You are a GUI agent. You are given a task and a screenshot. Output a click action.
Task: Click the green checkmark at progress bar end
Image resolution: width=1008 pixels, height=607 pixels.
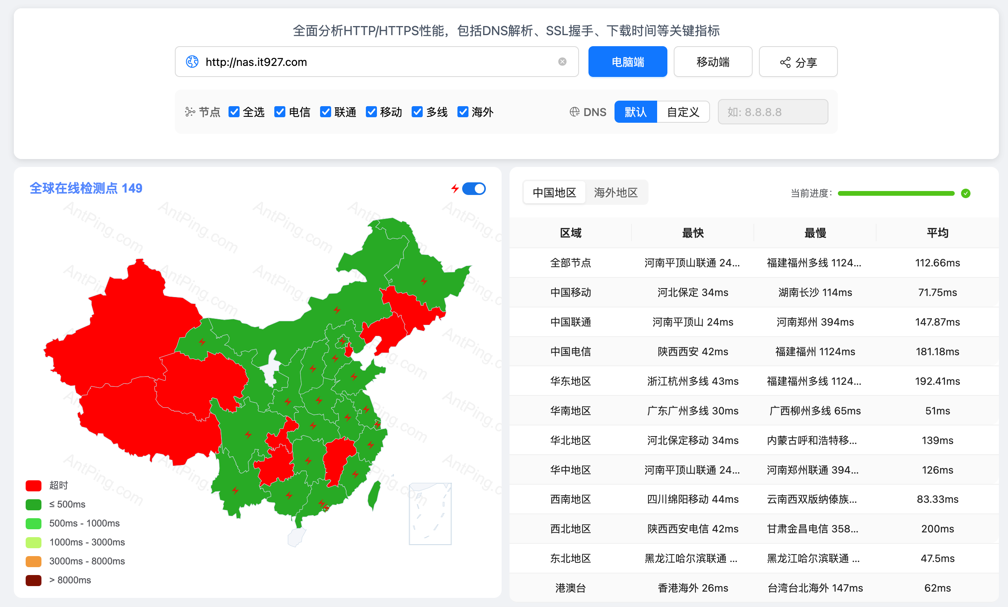coord(965,193)
